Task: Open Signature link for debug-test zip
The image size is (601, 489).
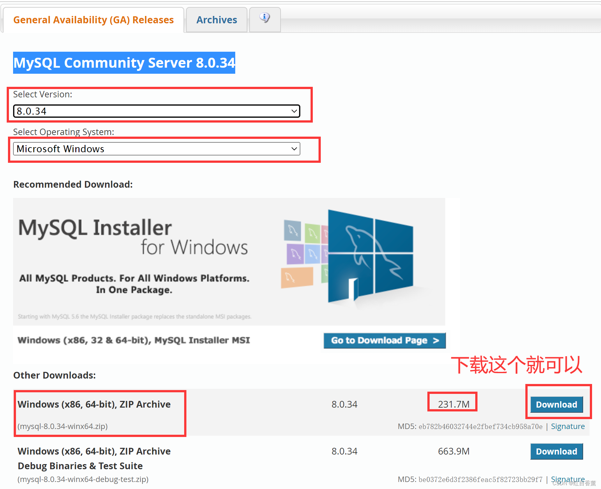Action: tap(568, 479)
